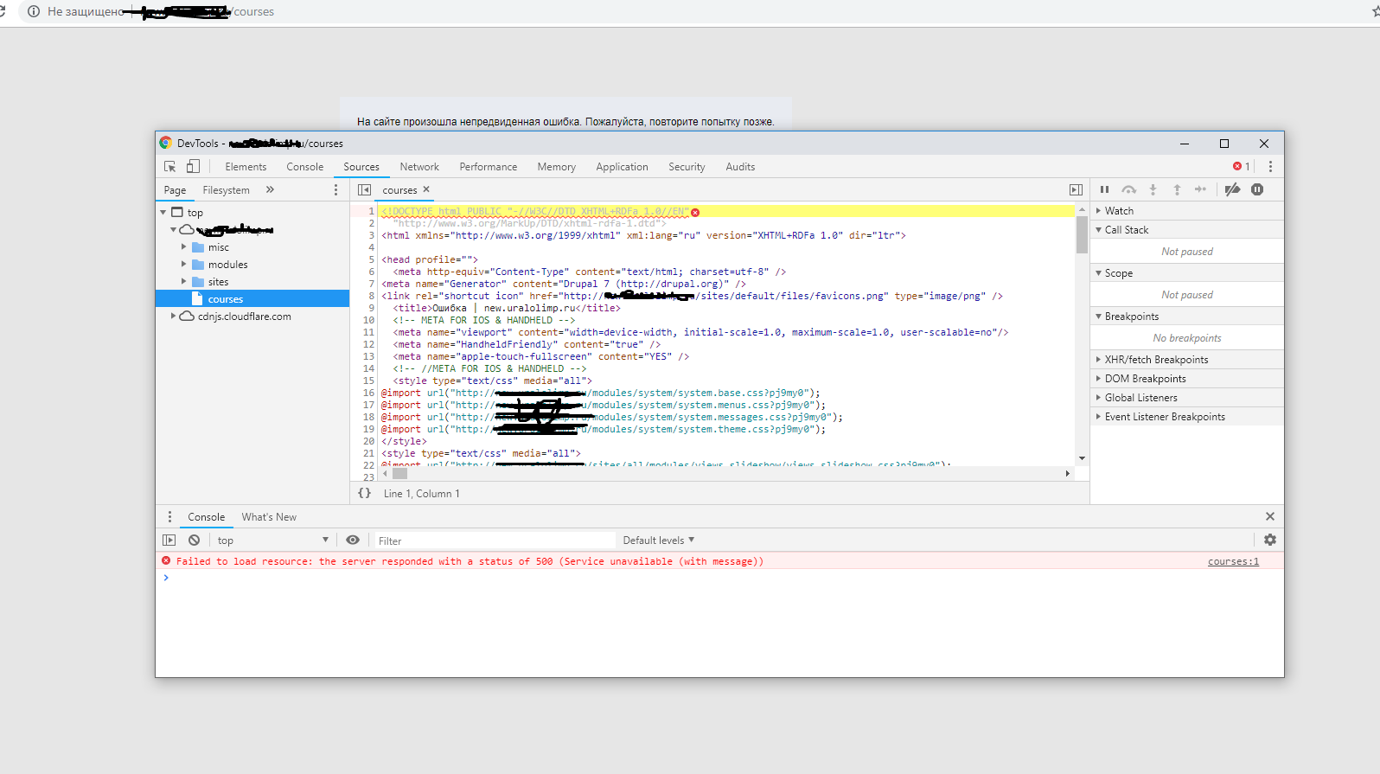Image resolution: width=1380 pixels, height=774 pixels.
Task: Click the horizontal scrollbar thumb of the editor
Action: [399, 473]
